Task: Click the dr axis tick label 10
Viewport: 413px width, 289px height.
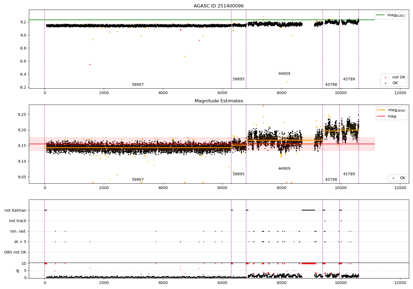Action: (x=24, y=264)
